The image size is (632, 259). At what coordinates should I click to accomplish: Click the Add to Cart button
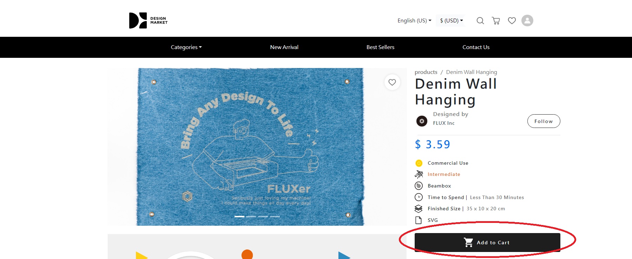pyautogui.click(x=487, y=243)
